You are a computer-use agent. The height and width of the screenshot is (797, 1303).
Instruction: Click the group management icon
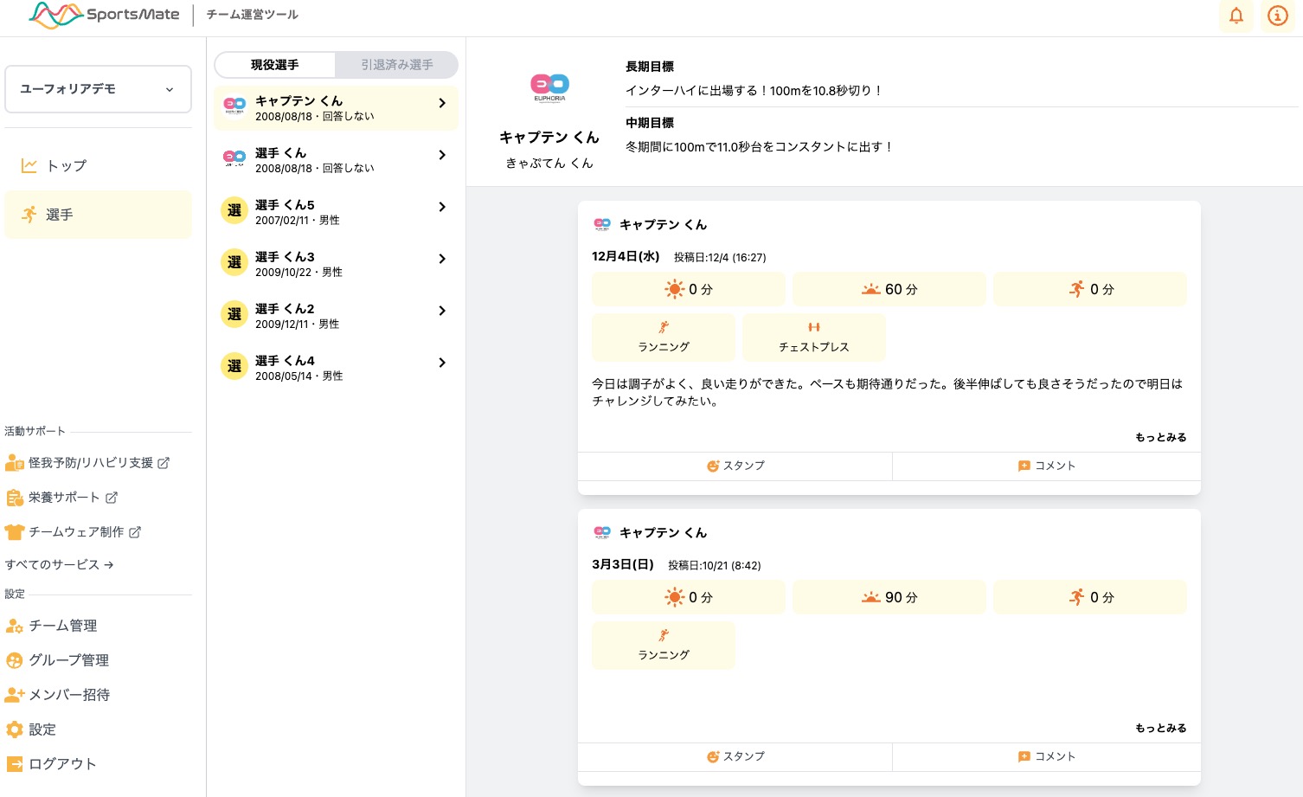pos(15,660)
